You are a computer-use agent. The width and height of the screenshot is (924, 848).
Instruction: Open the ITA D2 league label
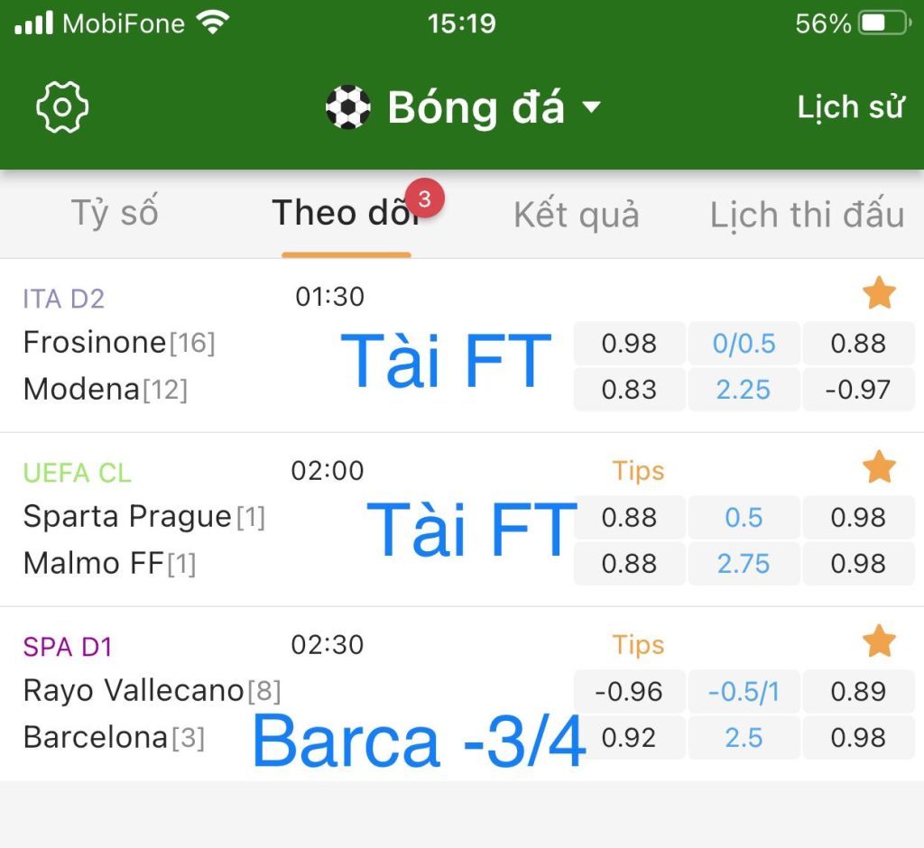coord(64,299)
